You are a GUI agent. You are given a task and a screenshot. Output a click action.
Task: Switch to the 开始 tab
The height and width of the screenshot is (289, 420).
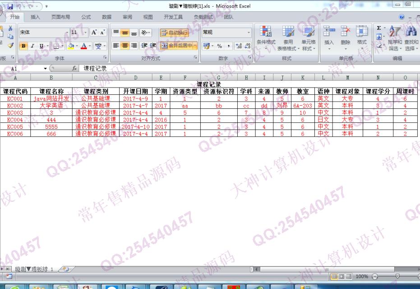coord(14,17)
